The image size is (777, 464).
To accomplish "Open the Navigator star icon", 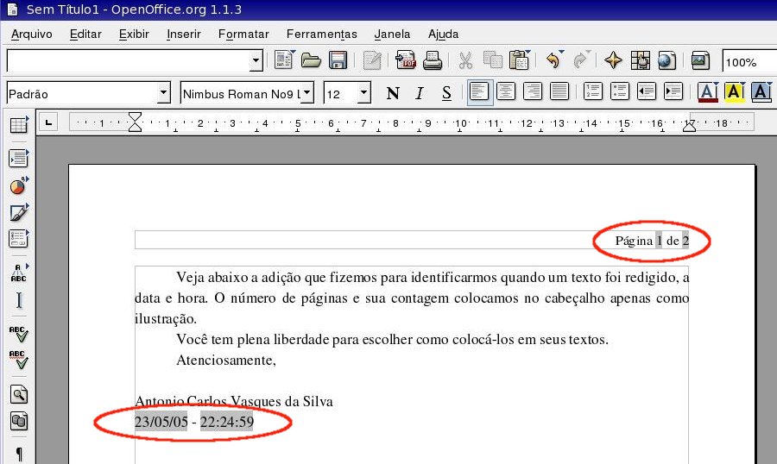I will coord(613,61).
